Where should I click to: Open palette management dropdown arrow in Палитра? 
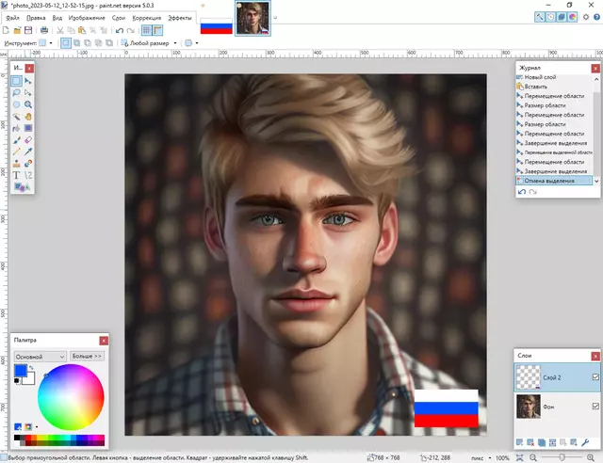(37, 427)
